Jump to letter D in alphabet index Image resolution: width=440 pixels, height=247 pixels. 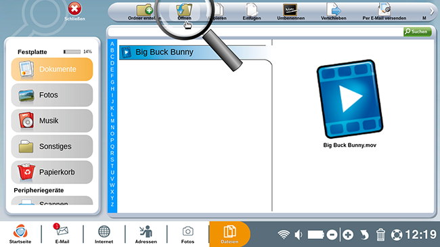tap(112, 63)
